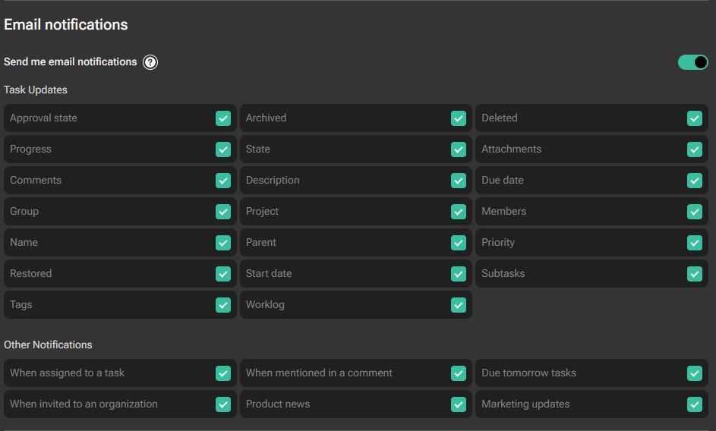This screenshot has width=716, height=431.
Task: Untick the Attachments checkbox
Action: (695, 149)
